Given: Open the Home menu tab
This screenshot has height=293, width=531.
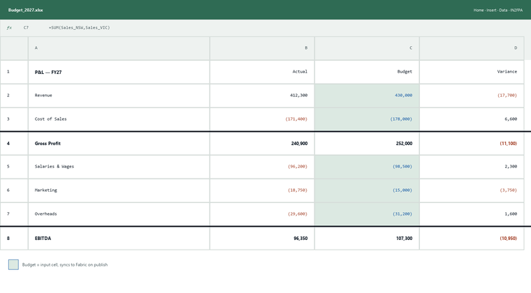Looking at the screenshot, I should click(479, 10).
